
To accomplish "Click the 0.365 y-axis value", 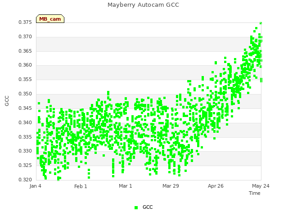I will pos(25,51).
